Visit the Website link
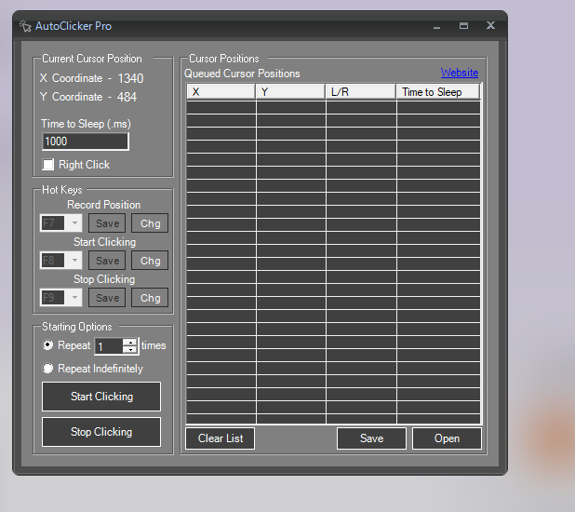Image resolution: width=575 pixels, height=512 pixels. point(460,73)
